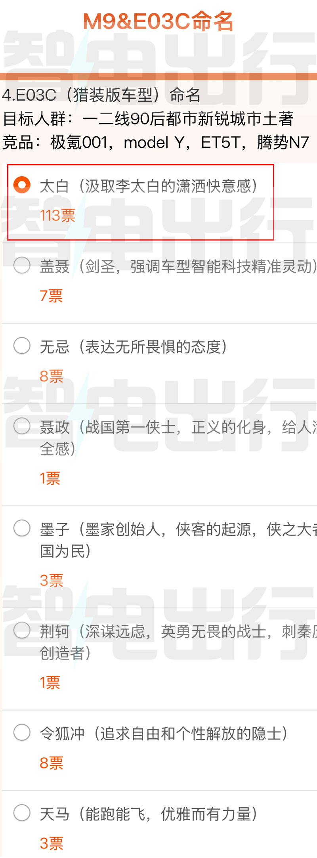
Task: Click option text 令狐冲（追求自由和个性解放的隐士）
Action: (x=164, y=734)
